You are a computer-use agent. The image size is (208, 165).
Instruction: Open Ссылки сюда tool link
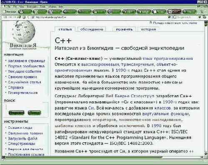[x=20, y=128]
